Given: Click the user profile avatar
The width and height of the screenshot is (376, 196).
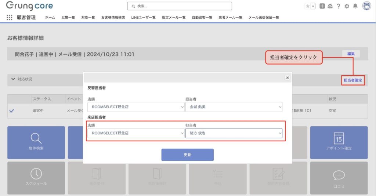Looking at the screenshot, I should point(366,6).
